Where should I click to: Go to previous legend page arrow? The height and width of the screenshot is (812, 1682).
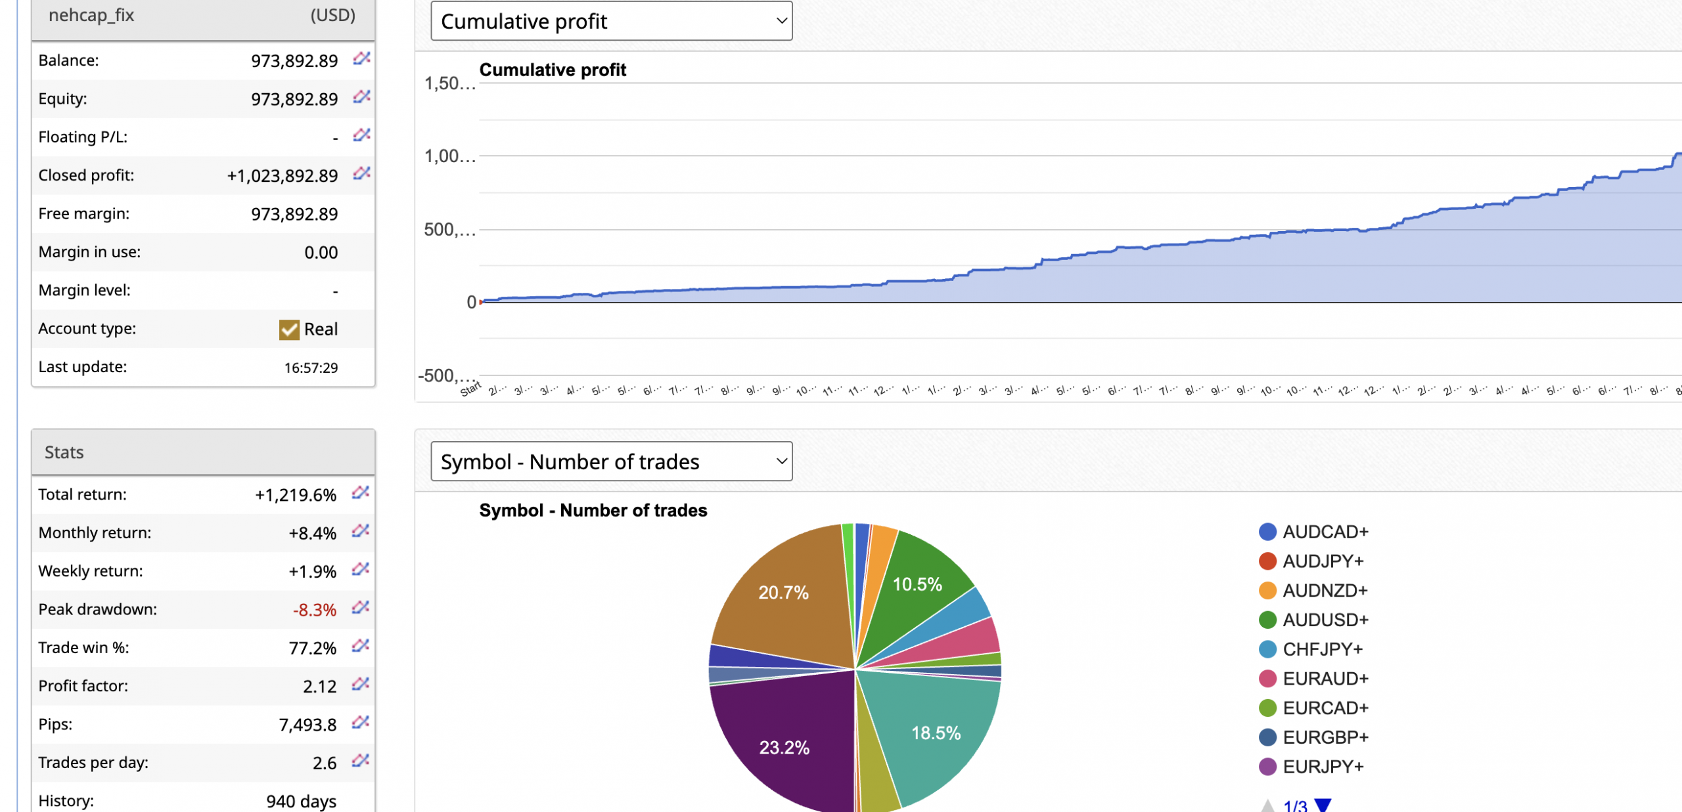1268,805
